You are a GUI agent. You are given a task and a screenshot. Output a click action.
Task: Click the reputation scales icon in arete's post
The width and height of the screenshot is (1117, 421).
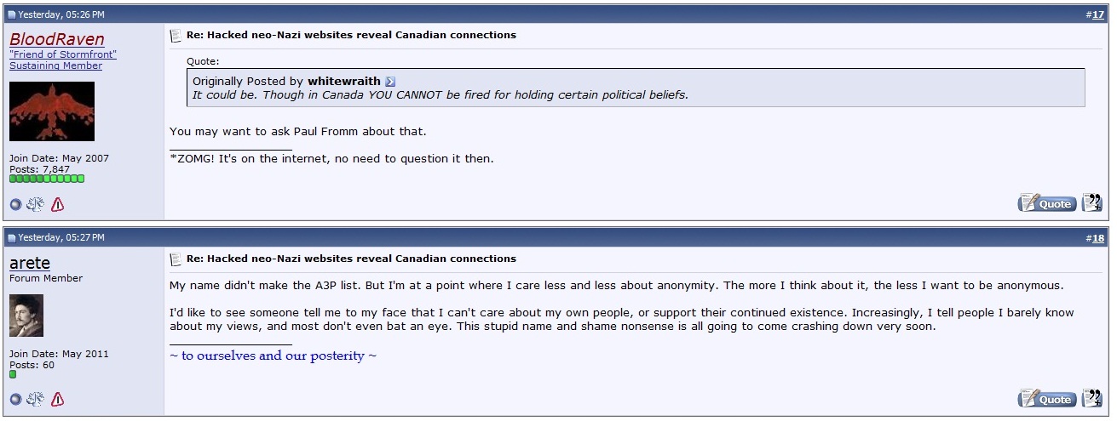click(36, 399)
